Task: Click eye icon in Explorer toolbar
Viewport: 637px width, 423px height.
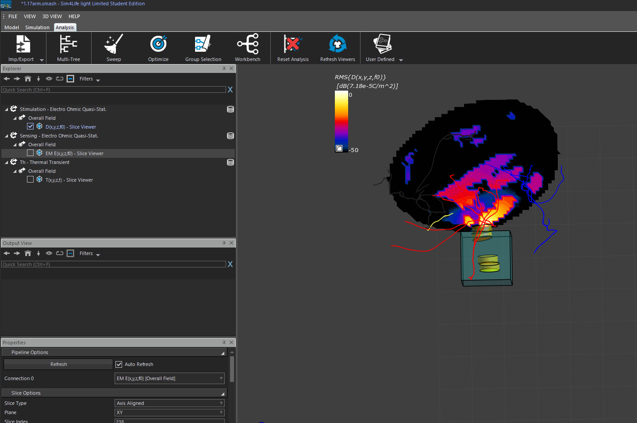Action: pyautogui.click(x=49, y=79)
